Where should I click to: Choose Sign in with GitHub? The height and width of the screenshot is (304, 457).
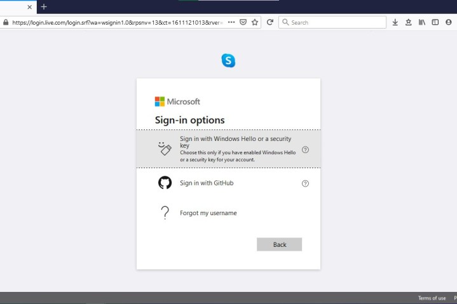229,183
